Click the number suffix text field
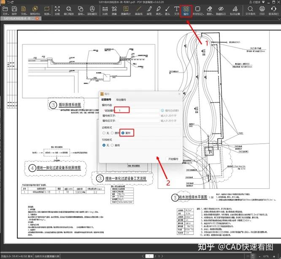281x259 pixels. (138, 120)
